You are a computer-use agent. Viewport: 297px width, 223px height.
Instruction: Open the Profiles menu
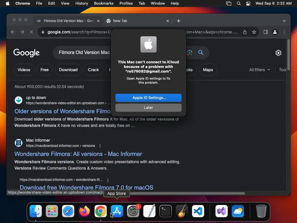pos(126,3)
